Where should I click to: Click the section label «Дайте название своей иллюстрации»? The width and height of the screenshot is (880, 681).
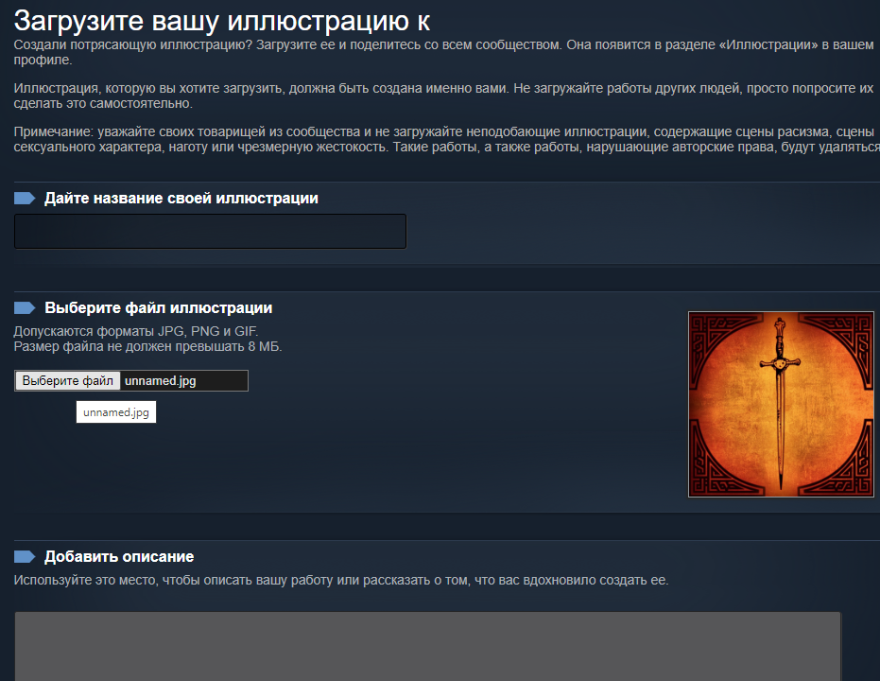point(181,199)
